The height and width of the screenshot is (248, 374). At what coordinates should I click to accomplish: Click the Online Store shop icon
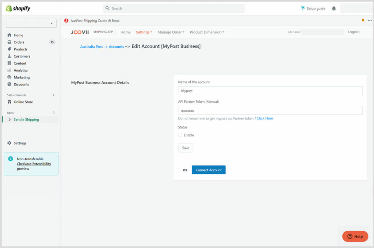(x=9, y=102)
